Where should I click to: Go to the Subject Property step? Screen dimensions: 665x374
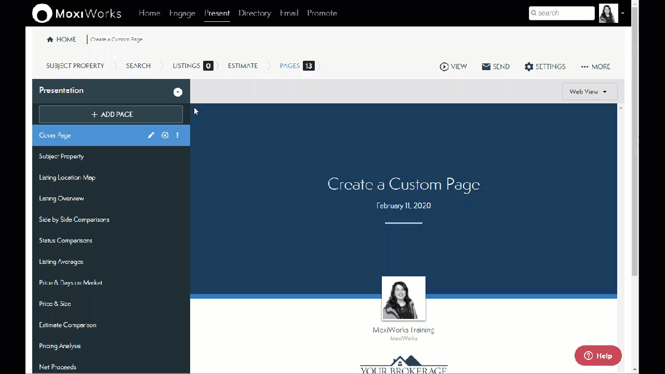[x=75, y=66]
